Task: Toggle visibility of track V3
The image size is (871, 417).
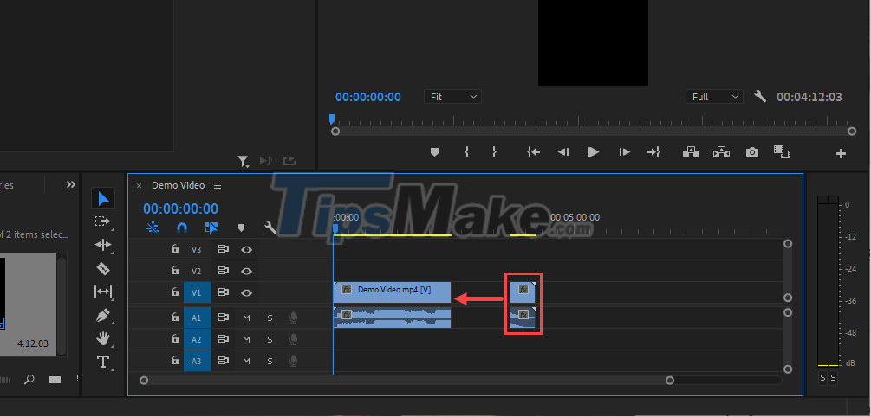Action: point(247,250)
